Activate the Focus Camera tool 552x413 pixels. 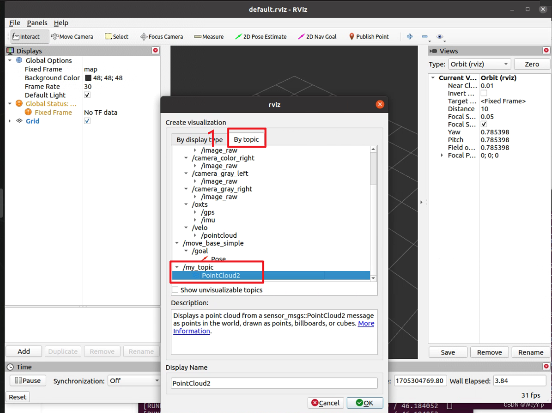(x=162, y=36)
